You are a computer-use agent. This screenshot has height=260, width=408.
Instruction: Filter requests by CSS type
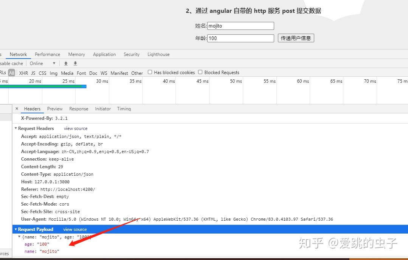(x=42, y=73)
